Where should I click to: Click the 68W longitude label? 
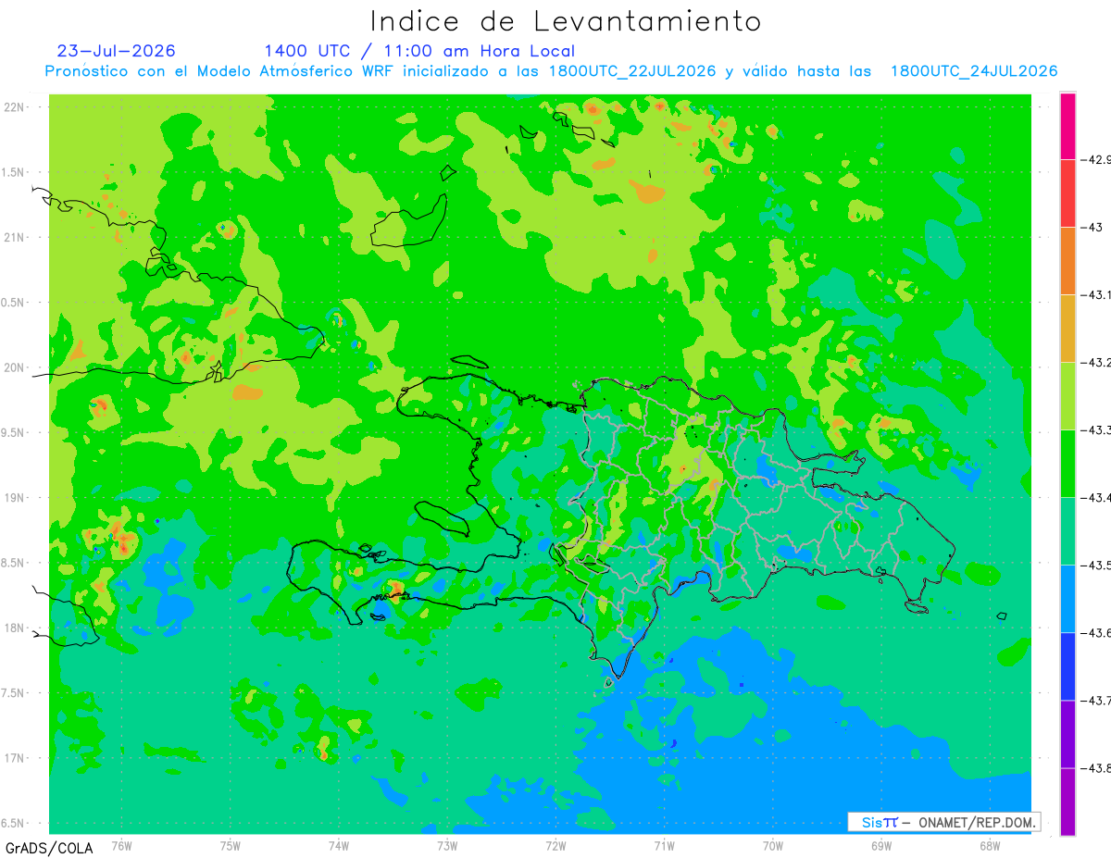pyautogui.click(x=990, y=845)
